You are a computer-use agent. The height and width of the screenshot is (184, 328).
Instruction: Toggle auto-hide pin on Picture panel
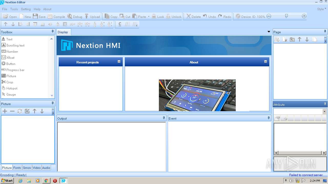point(53,103)
